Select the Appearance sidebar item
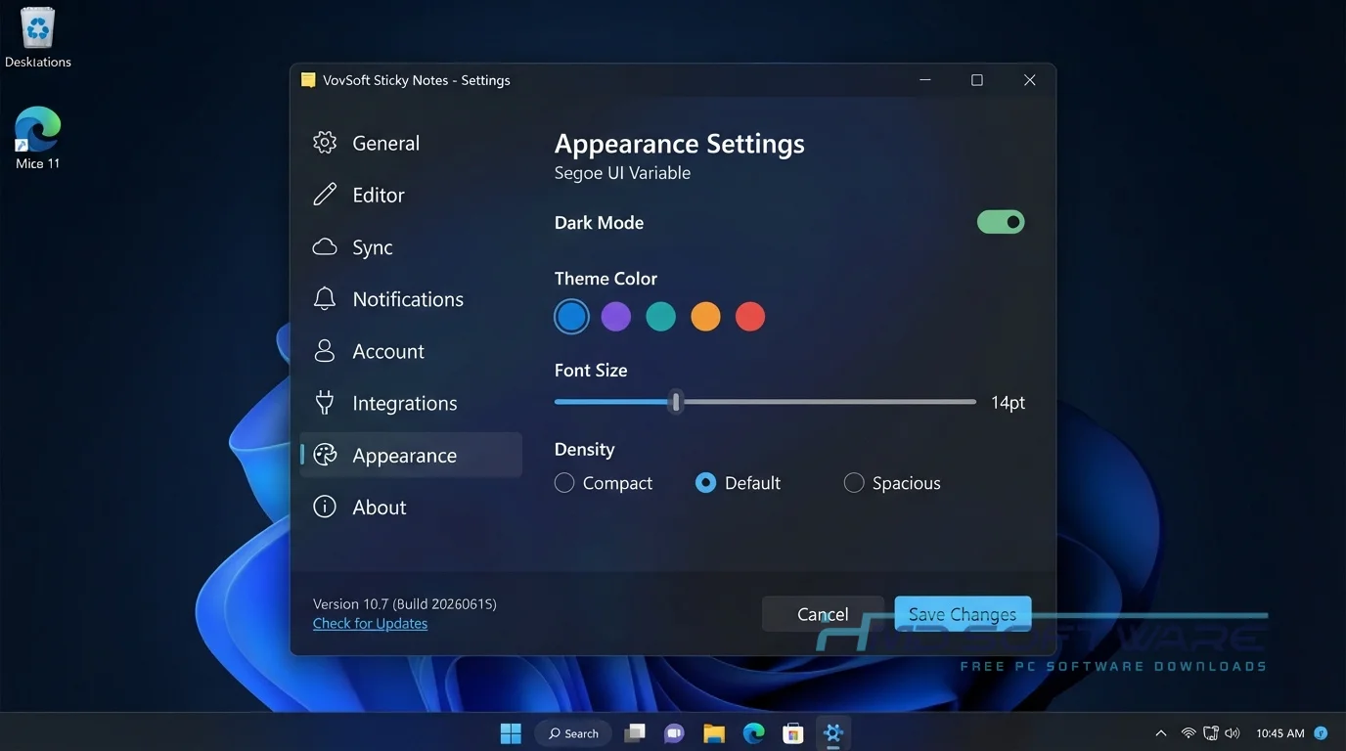 point(411,455)
